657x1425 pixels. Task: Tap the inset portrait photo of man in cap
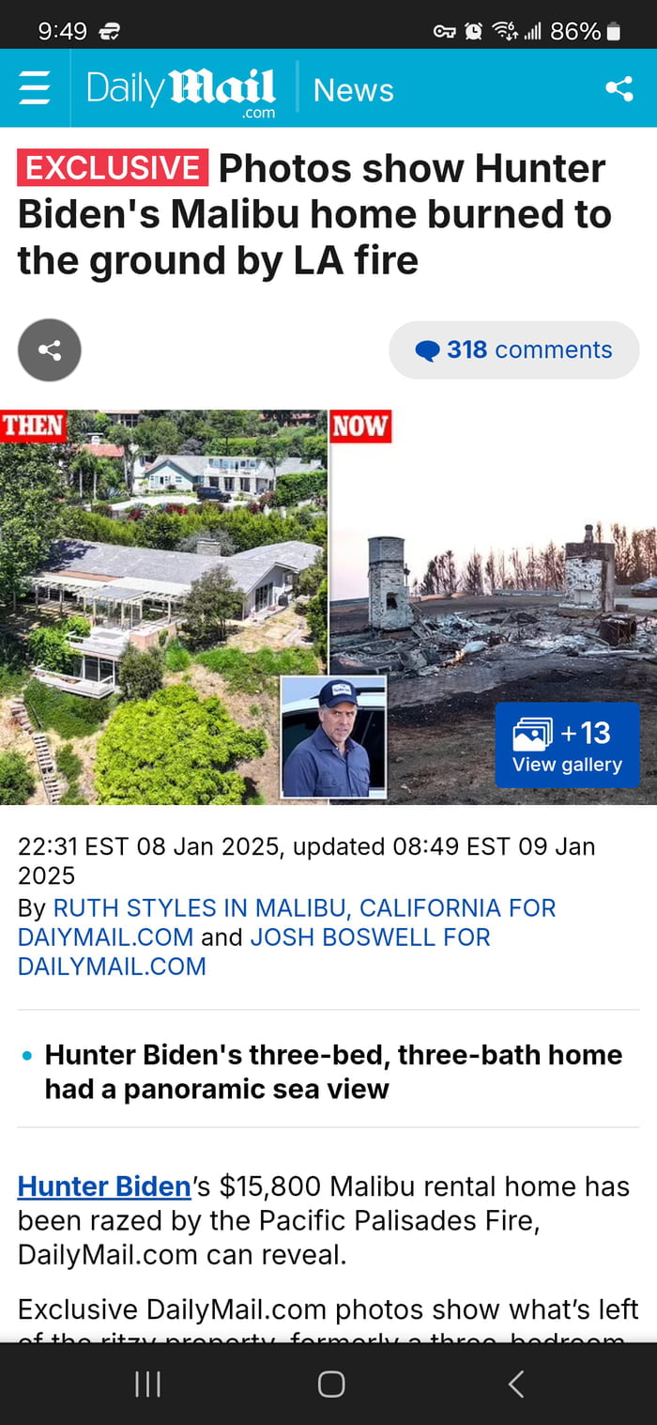(333, 737)
